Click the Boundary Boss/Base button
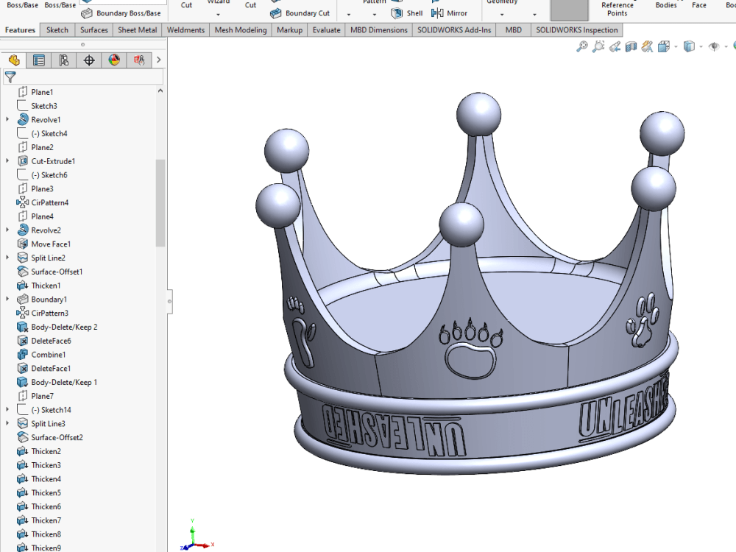The image size is (736, 552). (x=121, y=13)
